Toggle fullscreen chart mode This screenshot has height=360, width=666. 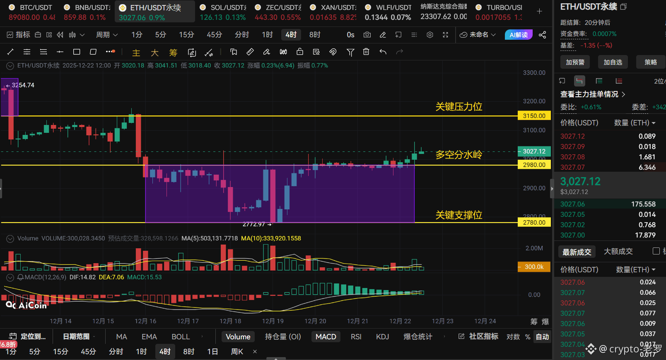446,35
